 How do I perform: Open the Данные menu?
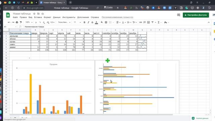pos(57,17)
